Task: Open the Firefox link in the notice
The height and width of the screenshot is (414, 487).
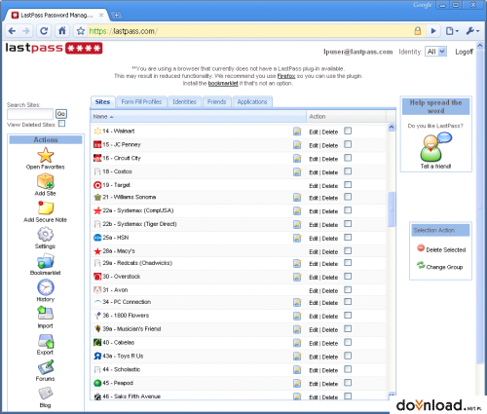Action: click(286, 76)
